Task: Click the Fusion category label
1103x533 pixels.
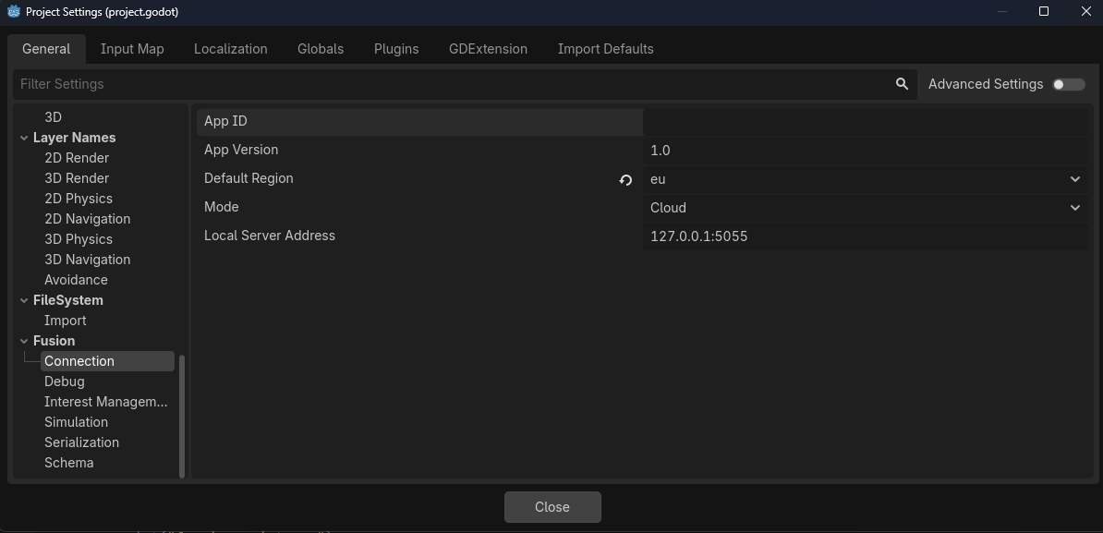Action: tap(55, 341)
